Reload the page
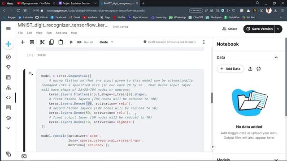The image size is (287, 161). pos(18,11)
